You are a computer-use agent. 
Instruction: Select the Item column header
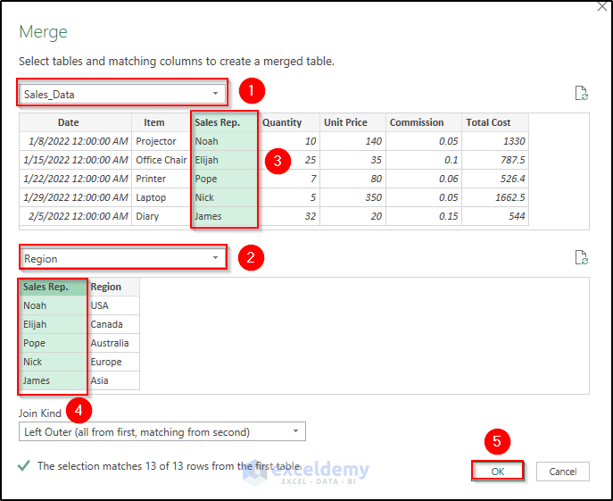click(x=154, y=122)
